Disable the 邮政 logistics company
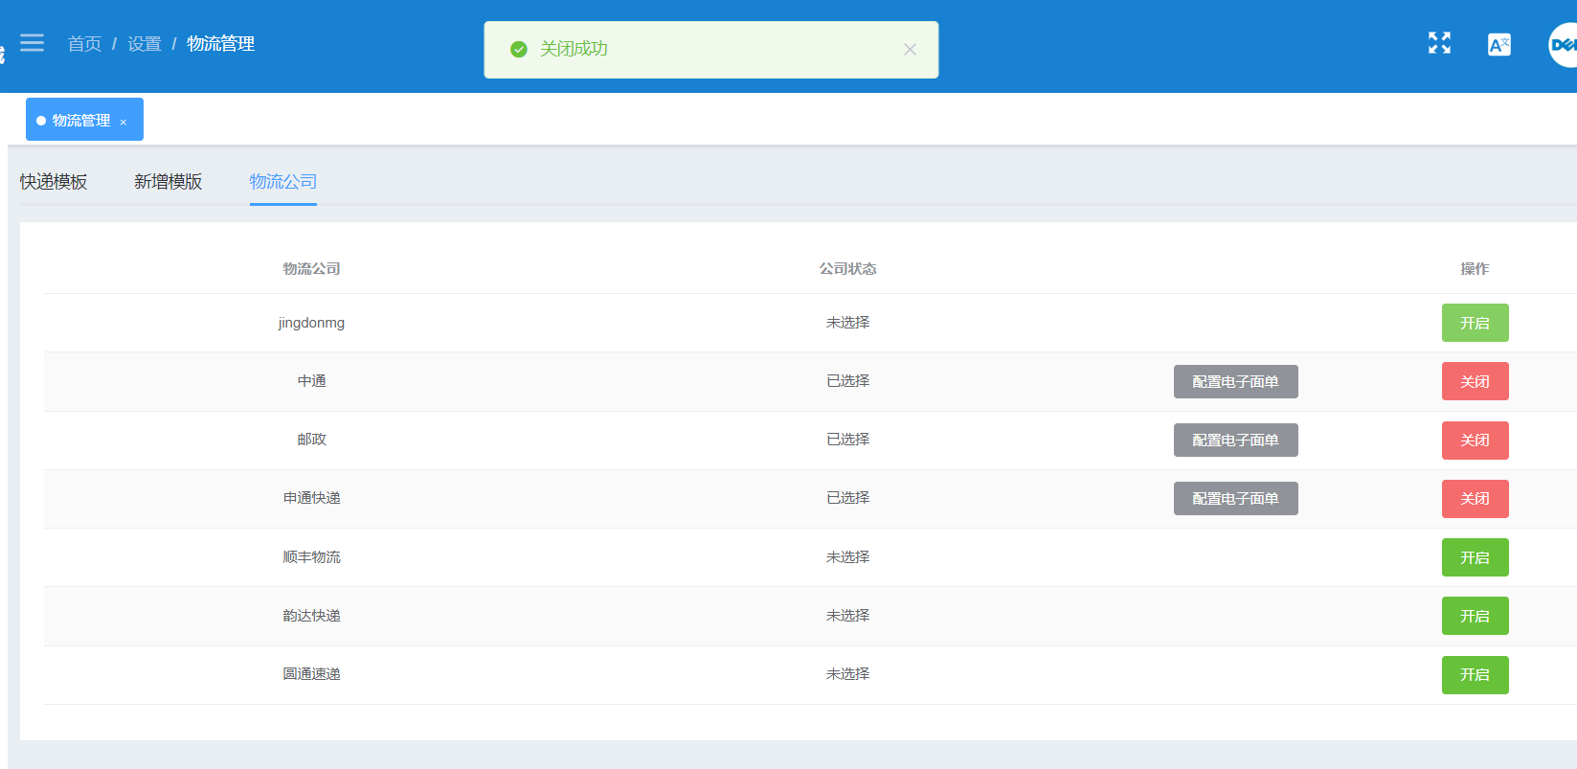 (x=1475, y=441)
